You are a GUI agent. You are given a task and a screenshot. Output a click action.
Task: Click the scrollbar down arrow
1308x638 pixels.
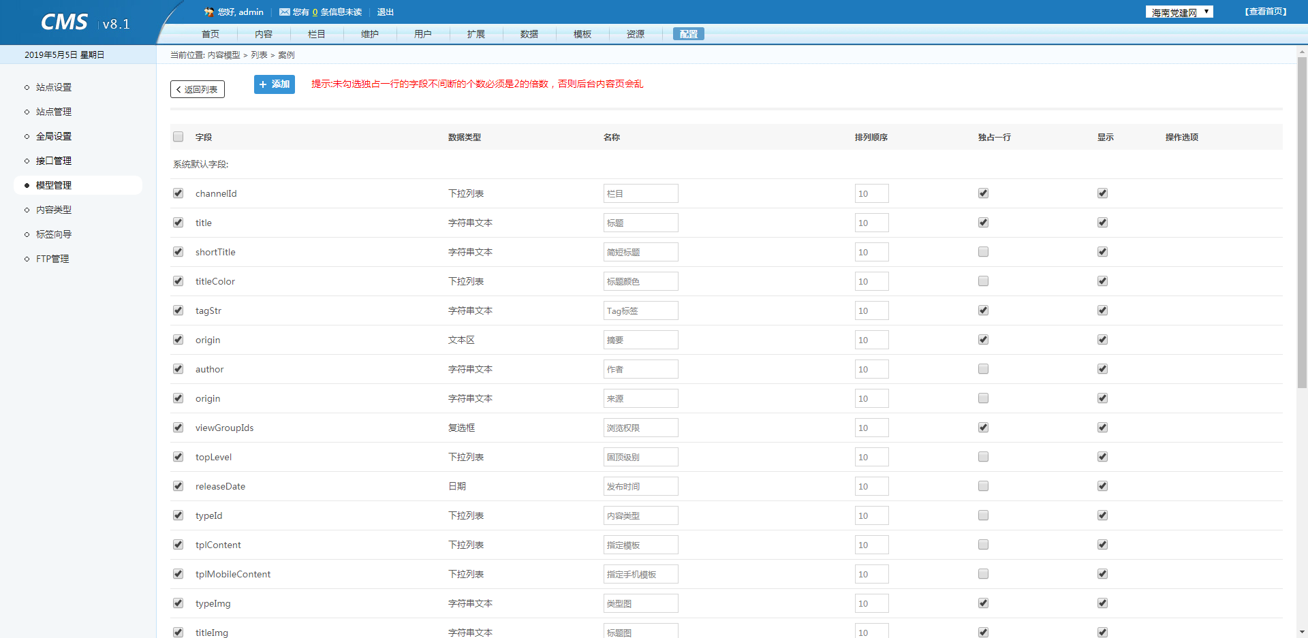[1302, 632]
